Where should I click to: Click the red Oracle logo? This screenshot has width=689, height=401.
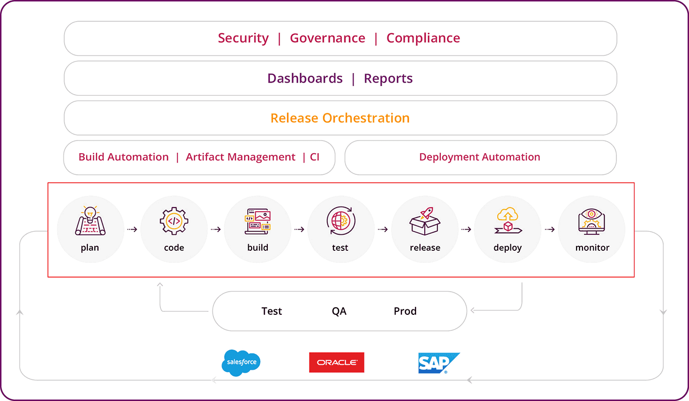tap(336, 362)
